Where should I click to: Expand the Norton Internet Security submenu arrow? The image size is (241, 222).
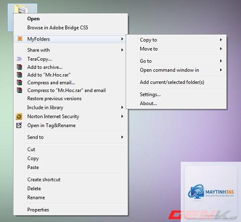122,117
